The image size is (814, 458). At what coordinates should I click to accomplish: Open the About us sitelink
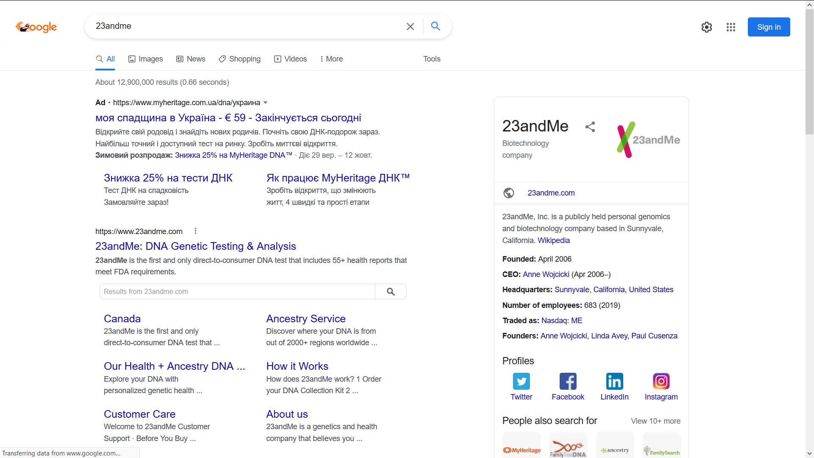287,414
